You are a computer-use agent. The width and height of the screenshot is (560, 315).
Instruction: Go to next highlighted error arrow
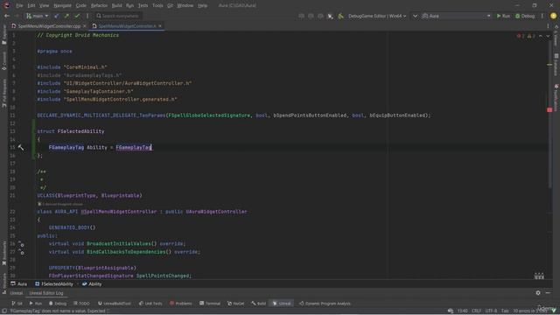[x=548, y=36]
